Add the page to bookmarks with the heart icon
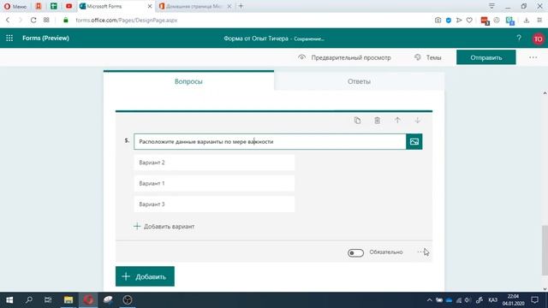 [x=469, y=21]
